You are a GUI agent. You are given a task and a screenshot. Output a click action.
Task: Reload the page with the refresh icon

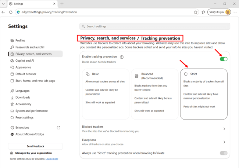point(11,12)
